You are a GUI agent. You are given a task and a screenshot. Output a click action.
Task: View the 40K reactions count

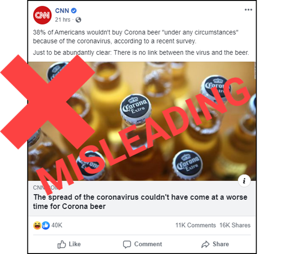[x=57, y=225]
